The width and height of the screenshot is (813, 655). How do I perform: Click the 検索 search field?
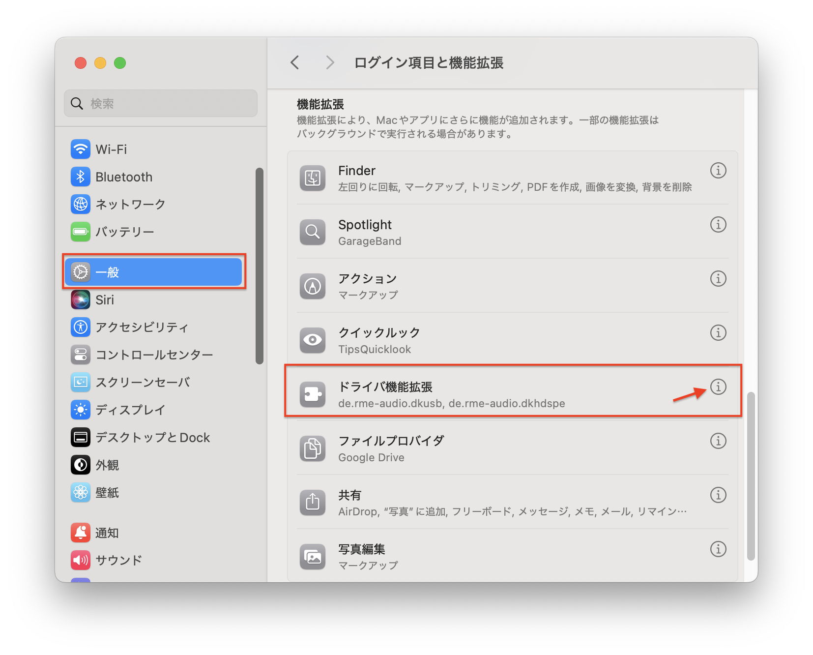pyautogui.click(x=161, y=103)
